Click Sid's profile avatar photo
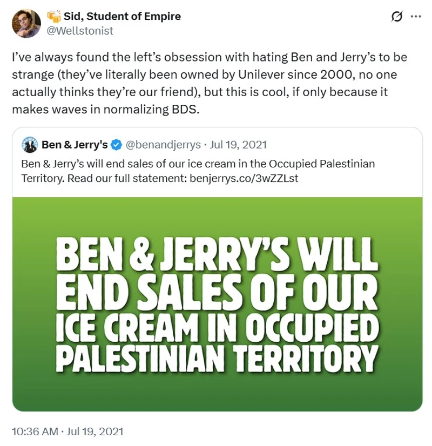432x446 pixels. point(26,24)
